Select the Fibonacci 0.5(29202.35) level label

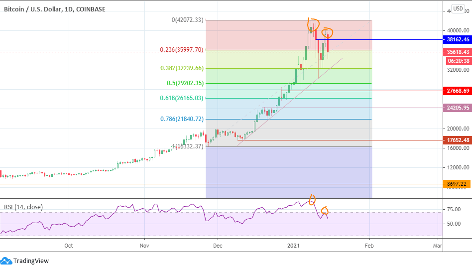coord(185,83)
